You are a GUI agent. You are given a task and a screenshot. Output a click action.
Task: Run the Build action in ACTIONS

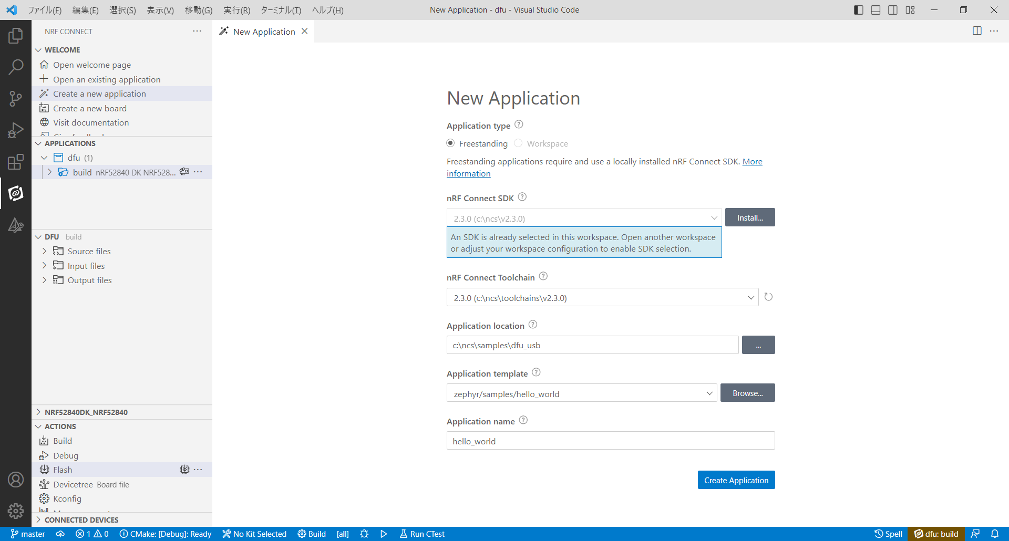(63, 441)
